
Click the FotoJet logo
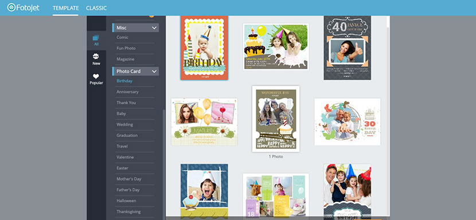(24, 7)
